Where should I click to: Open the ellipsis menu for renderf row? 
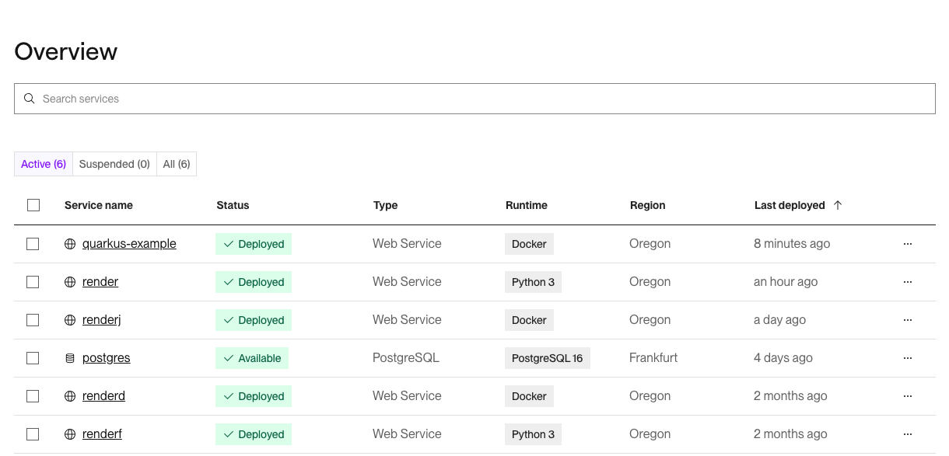click(907, 434)
